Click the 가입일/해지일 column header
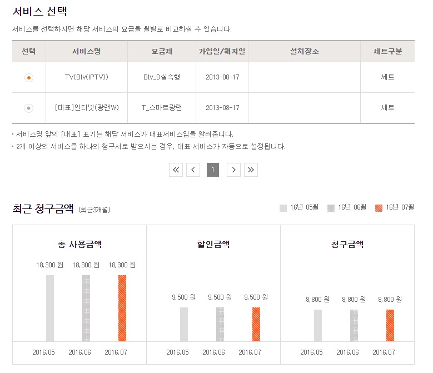 [222, 52]
